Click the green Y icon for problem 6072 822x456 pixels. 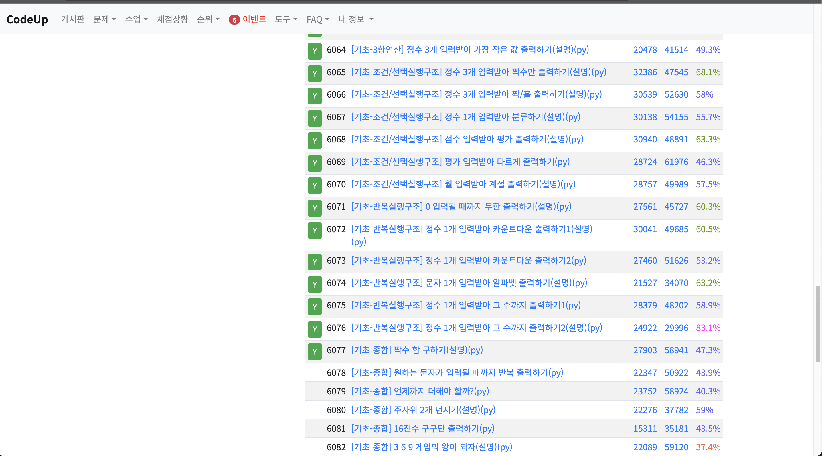tap(315, 231)
